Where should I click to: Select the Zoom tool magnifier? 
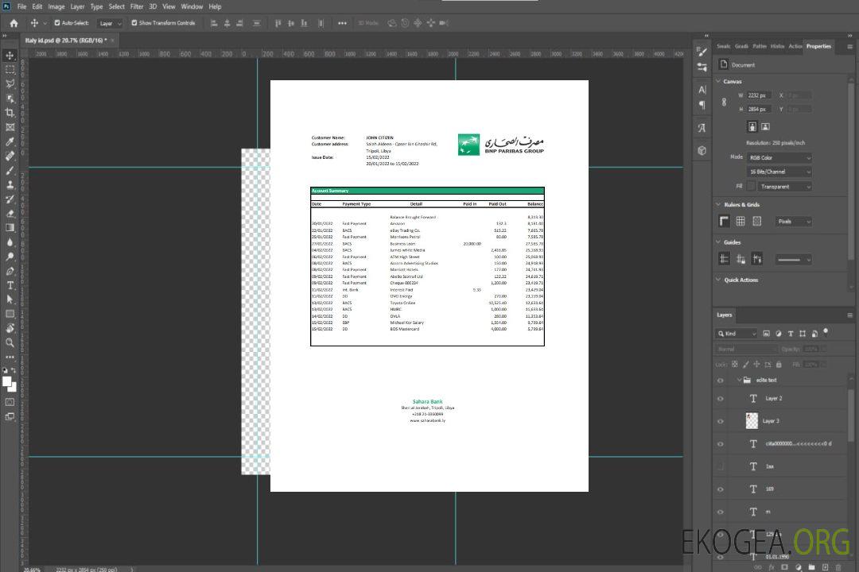pyautogui.click(x=10, y=342)
